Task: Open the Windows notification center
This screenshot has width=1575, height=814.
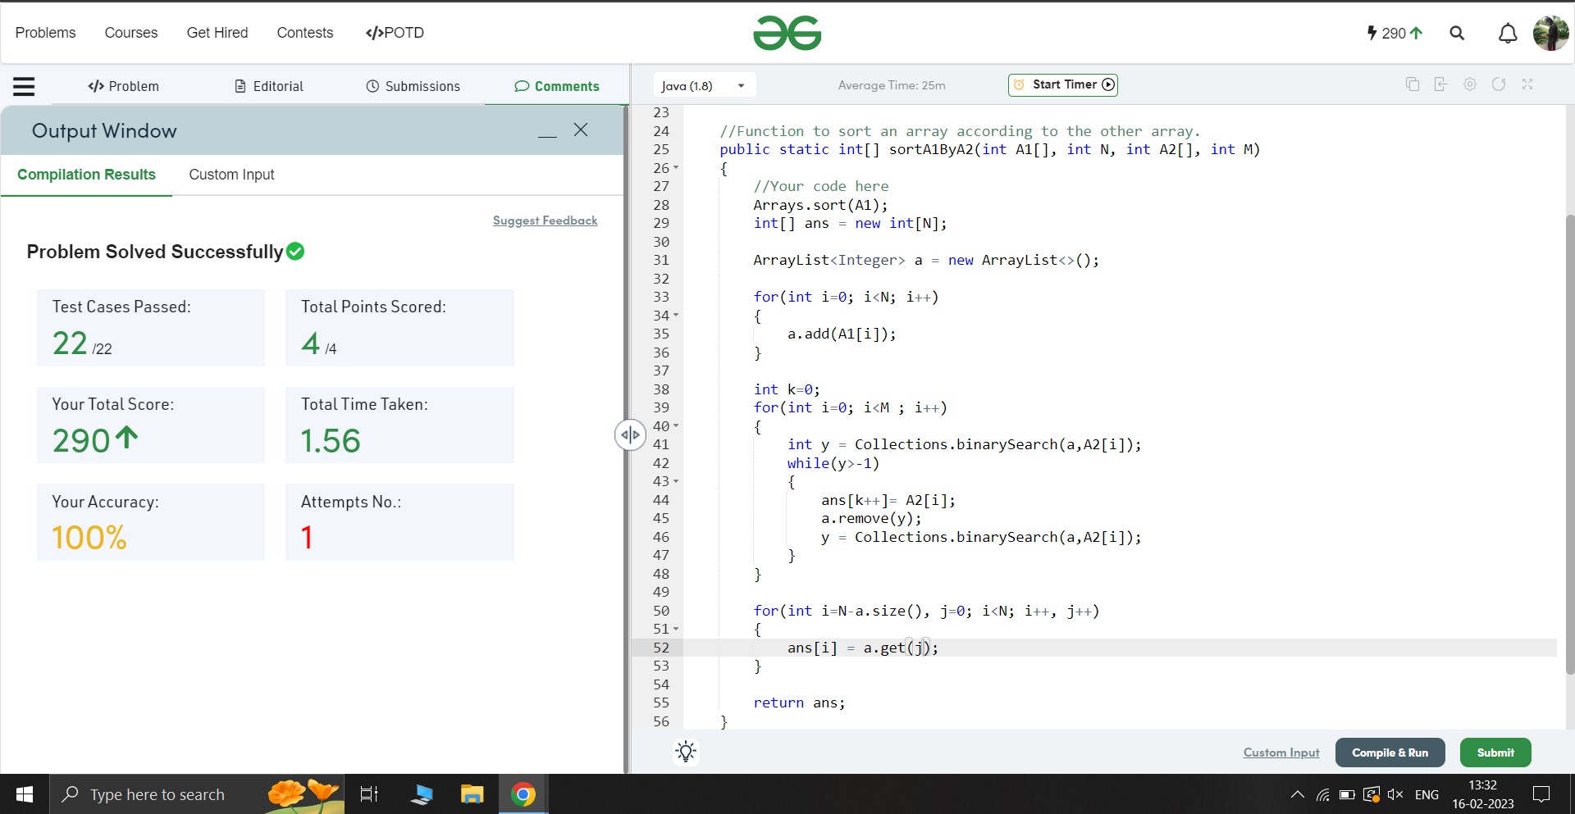Action: [1541, 794]
